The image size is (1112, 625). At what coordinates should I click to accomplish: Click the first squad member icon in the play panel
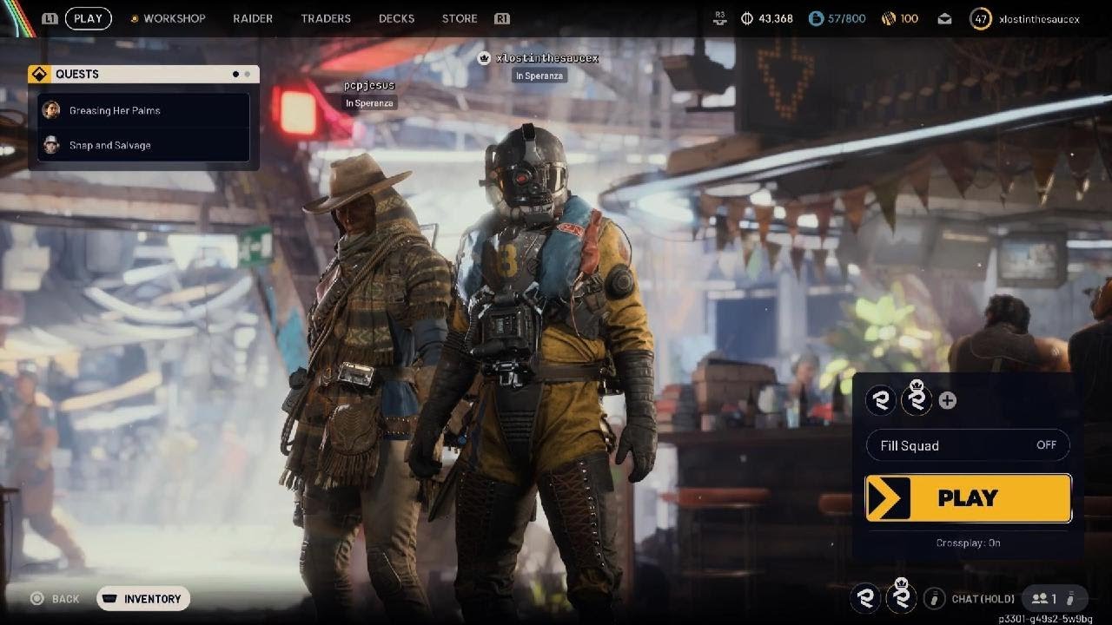pyautogui.click(x=883, y=400)
